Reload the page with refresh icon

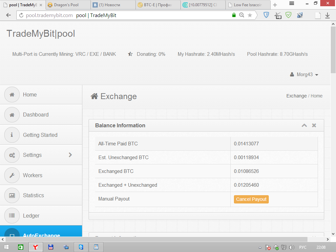click(x=21, y=15)
